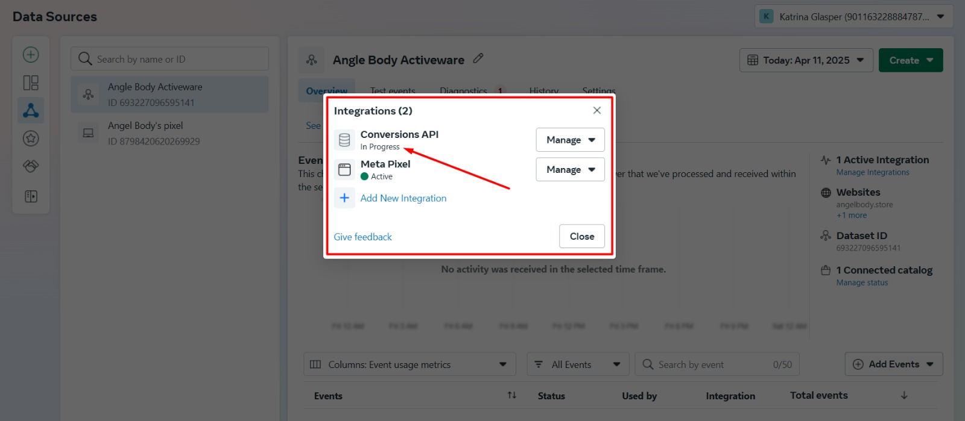
Task: Open the Katrina Glasper account selector
Action: (x=853, y=17)
